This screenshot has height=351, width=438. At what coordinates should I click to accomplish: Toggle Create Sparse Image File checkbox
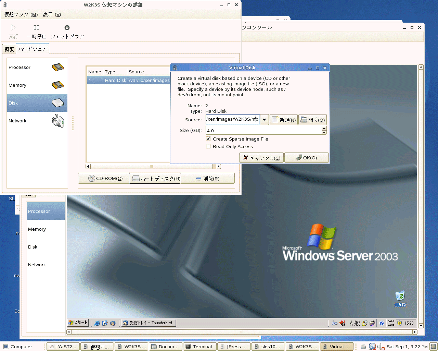[208, 139]
